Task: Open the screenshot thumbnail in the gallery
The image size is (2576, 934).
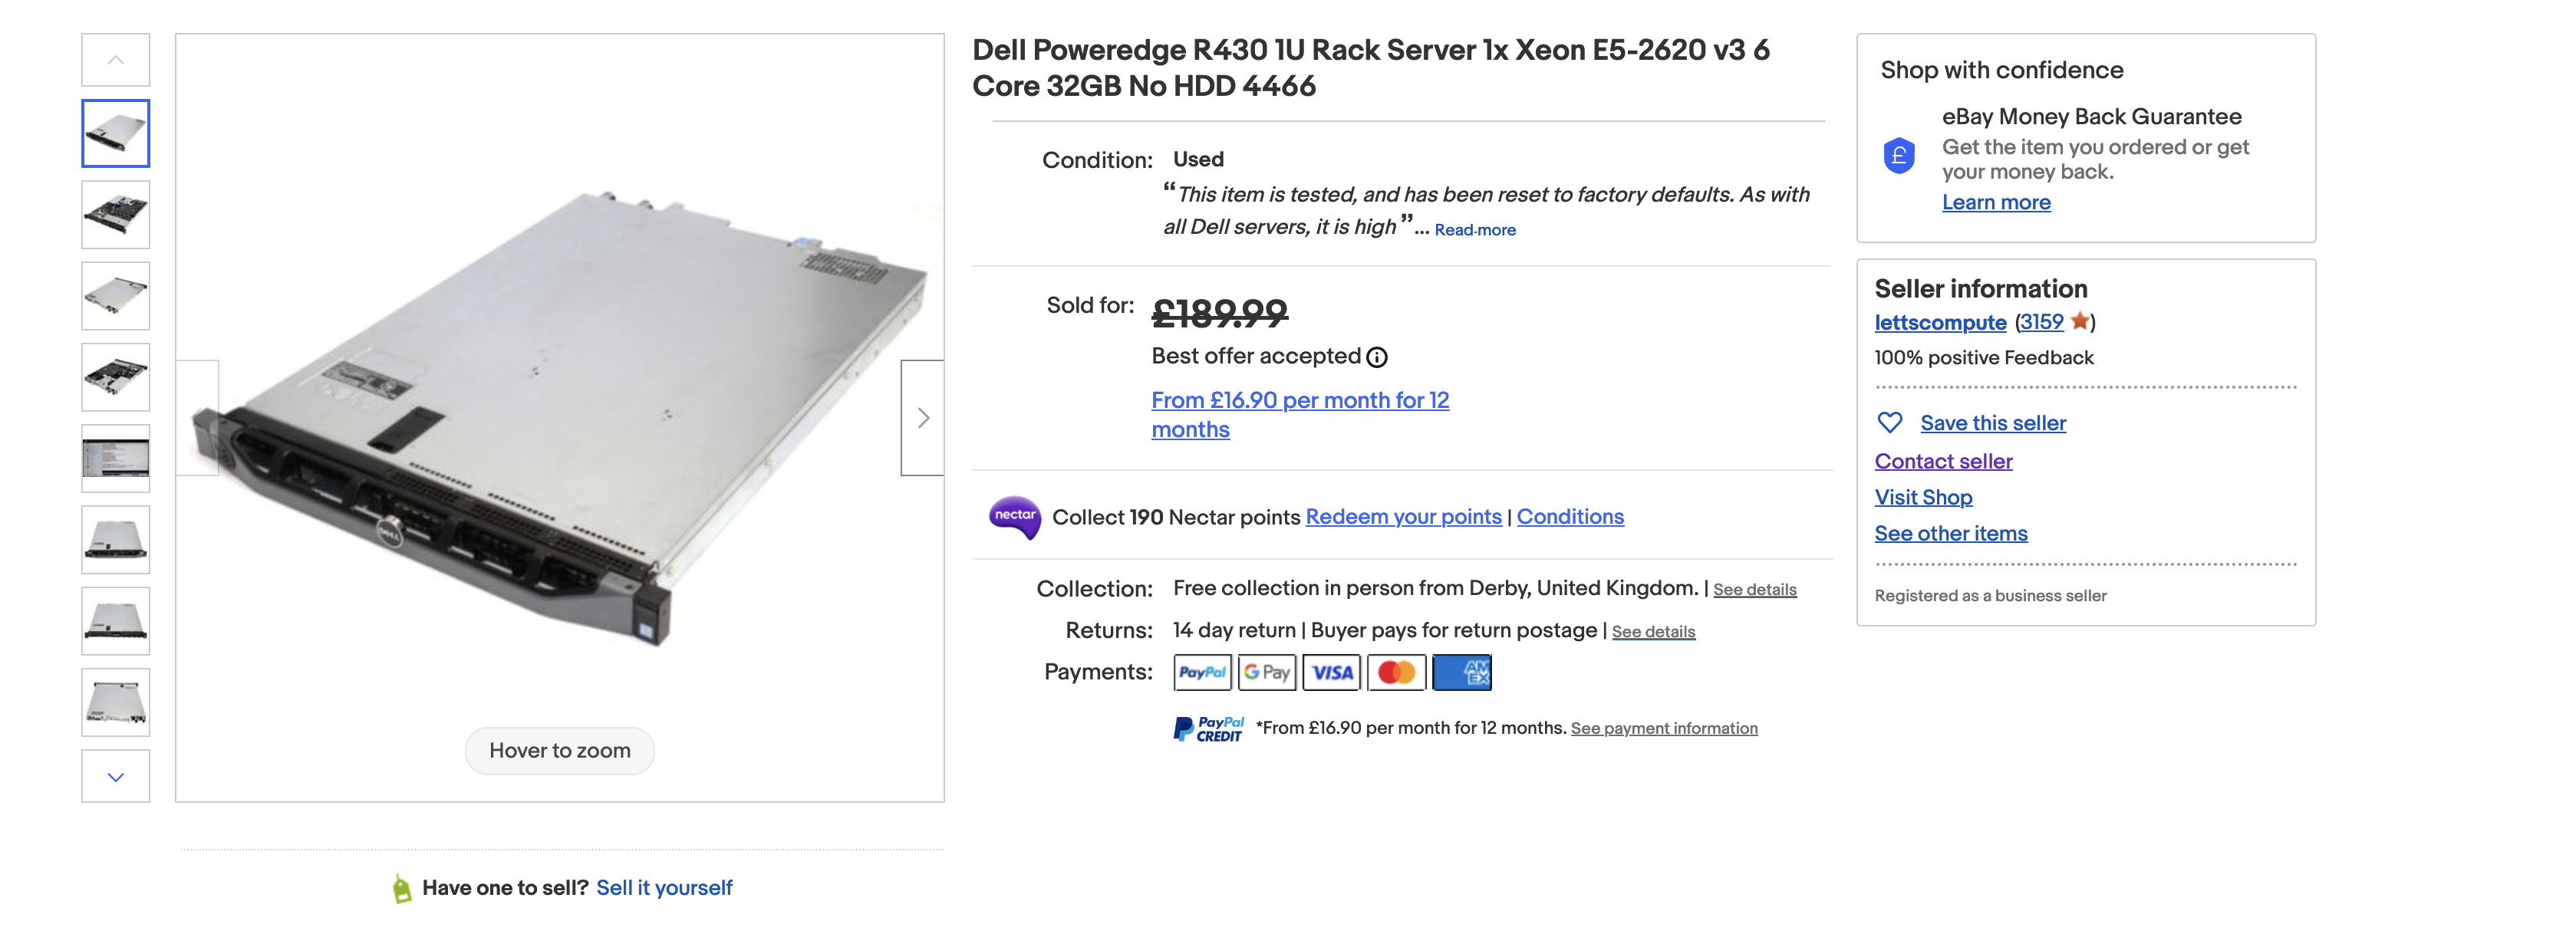Action: coord(116,459)
